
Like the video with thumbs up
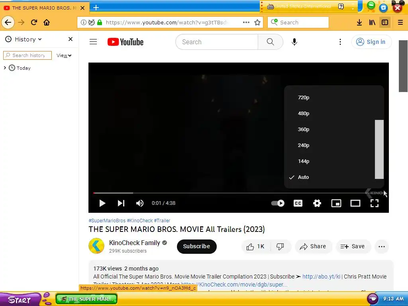256,246
